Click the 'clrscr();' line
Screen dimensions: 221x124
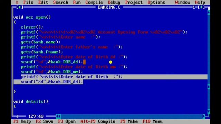pos(32,27)
